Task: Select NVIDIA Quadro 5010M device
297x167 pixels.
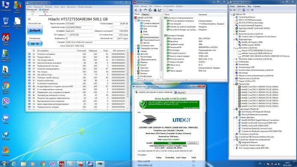Action: 251,45
